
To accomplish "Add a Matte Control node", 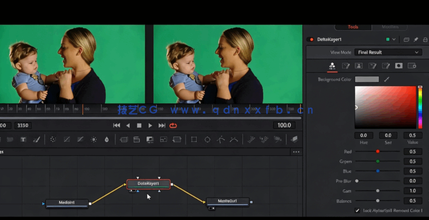I will click(150, 139).
